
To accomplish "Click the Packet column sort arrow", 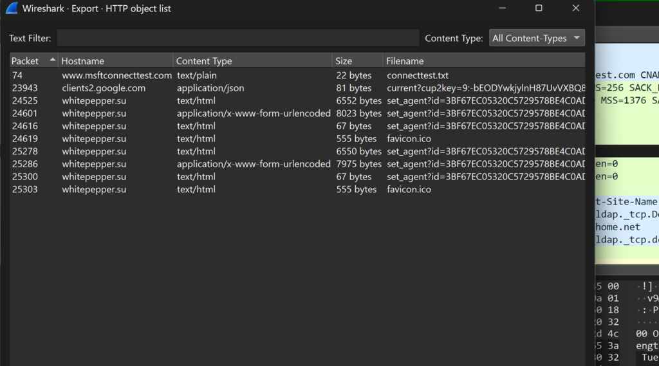I will pos(53,60).
